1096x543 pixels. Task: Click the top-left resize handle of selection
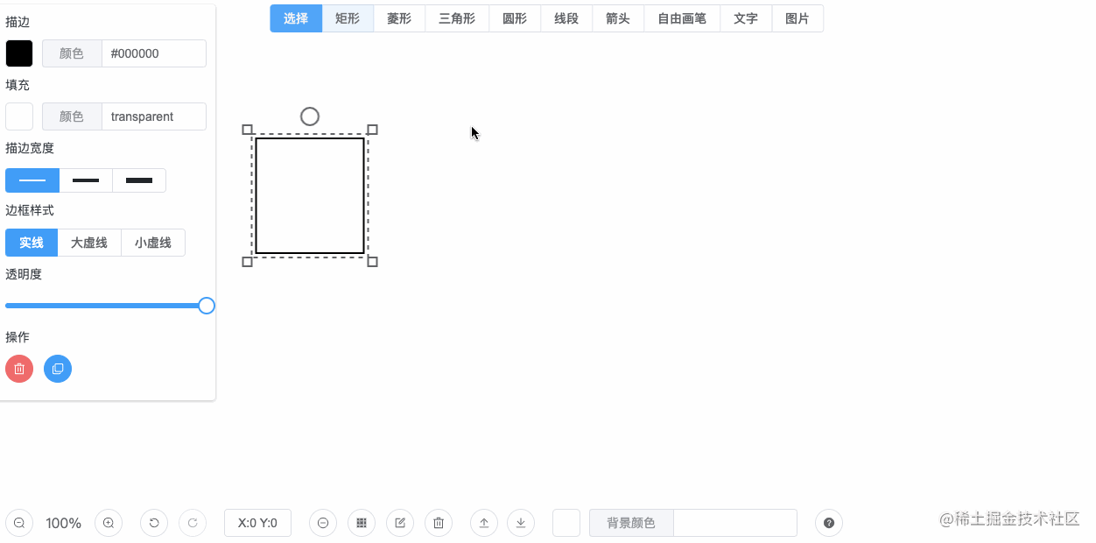(247, 130)
